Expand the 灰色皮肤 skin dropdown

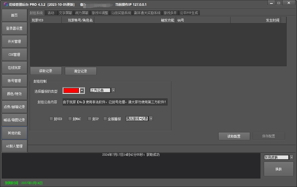tap(292, 157)
